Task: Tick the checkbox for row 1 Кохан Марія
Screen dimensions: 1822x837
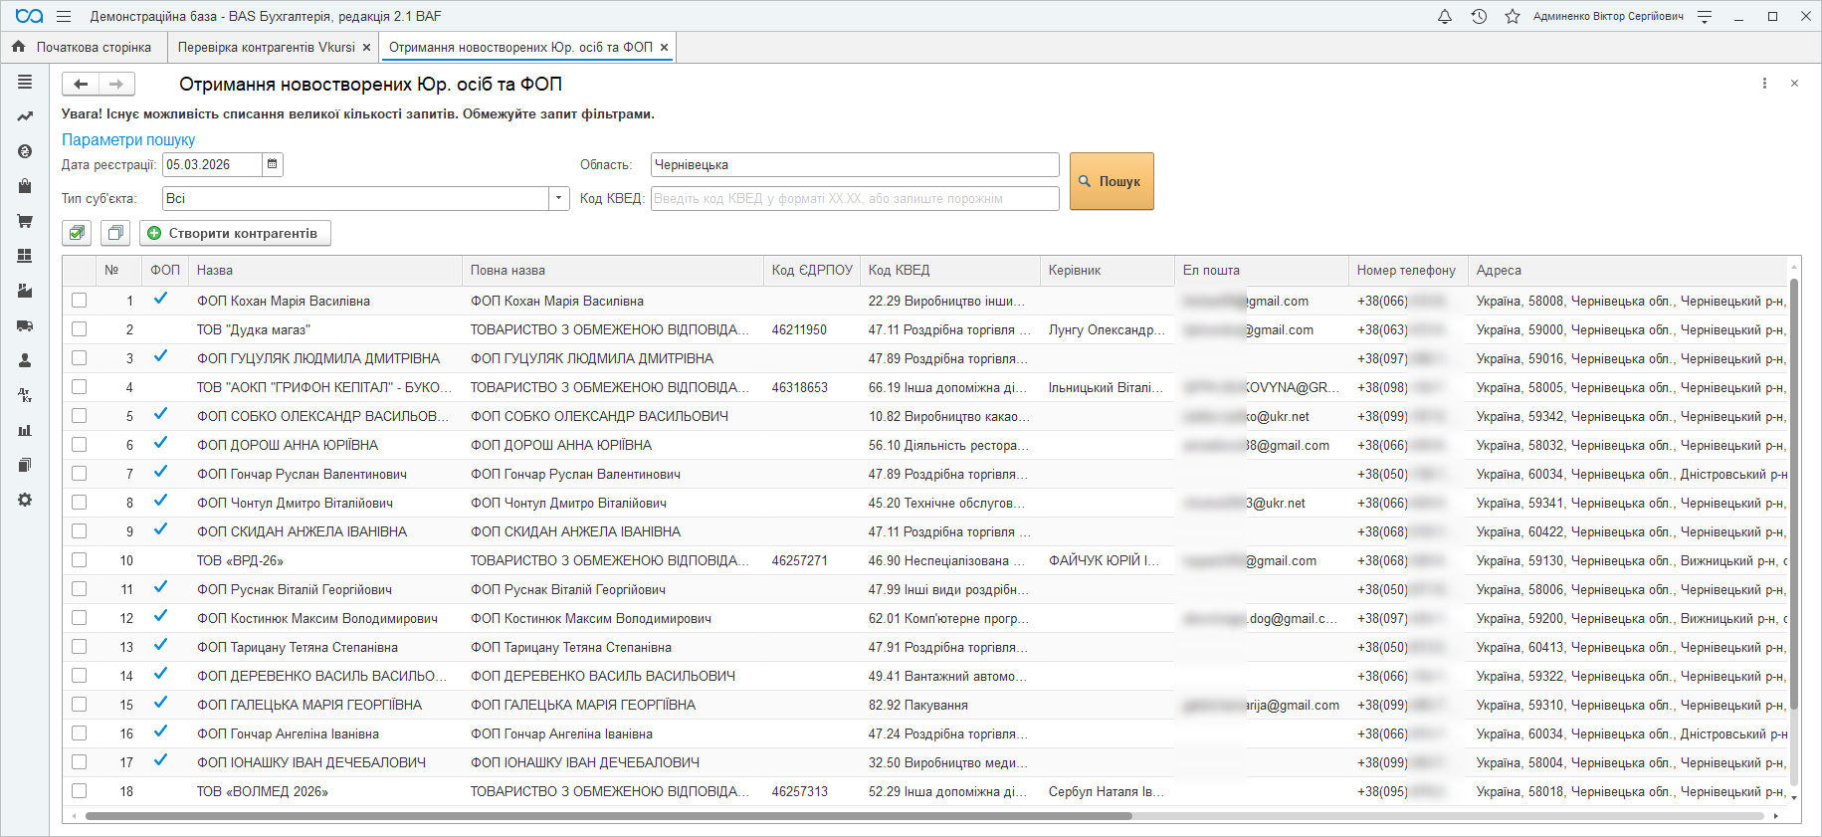Action: click(x=80, y=301)
